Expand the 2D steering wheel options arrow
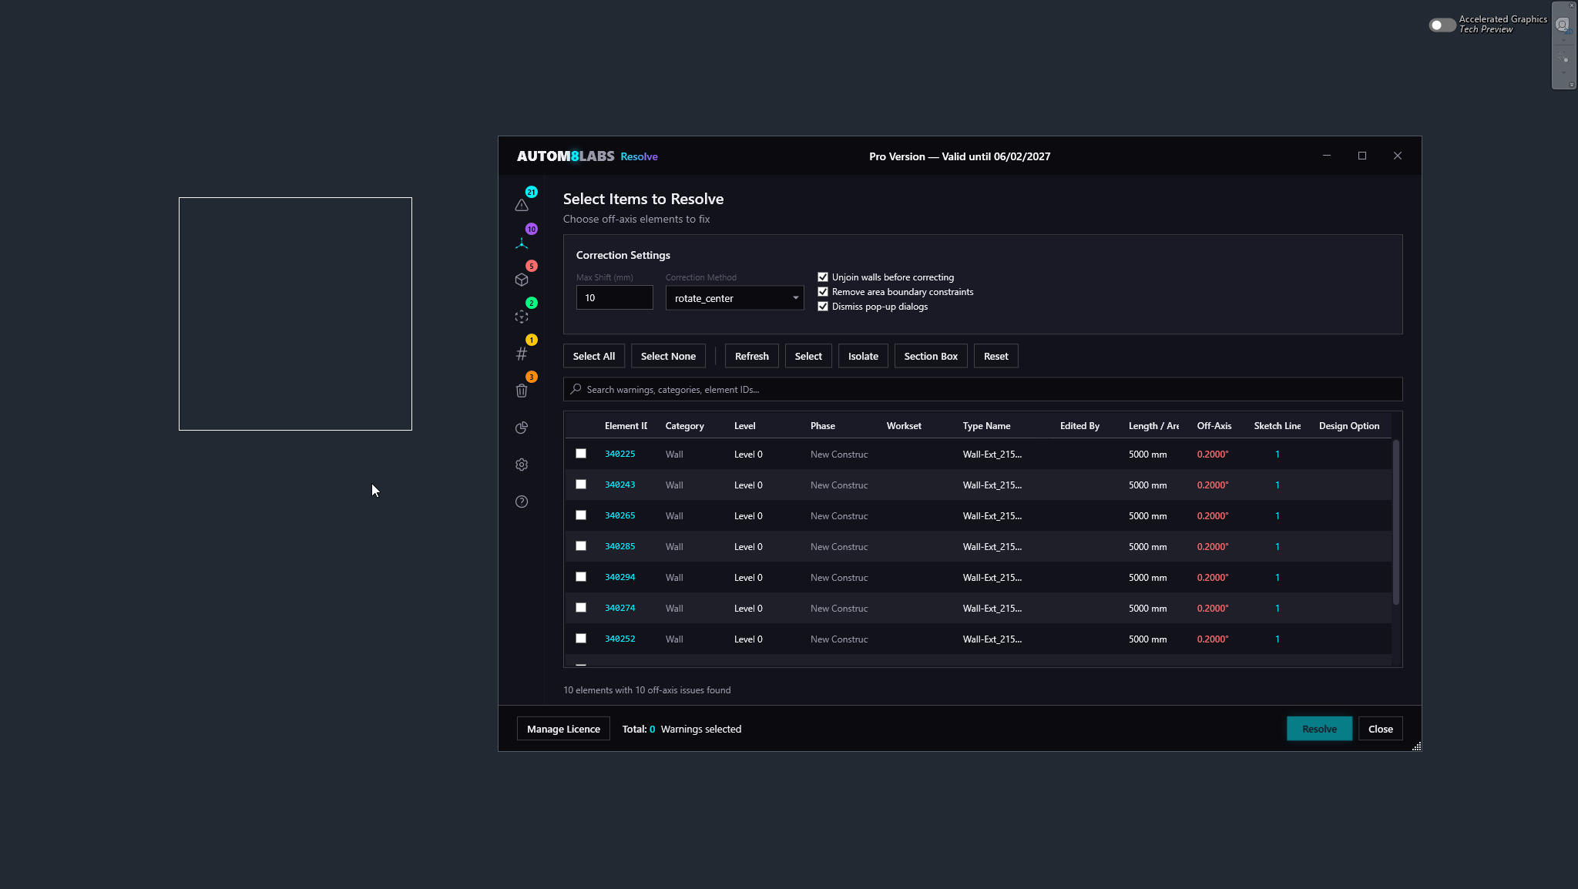Image resolution: width=1578 pixels, height=889 pixels. click(x=1563, y=40)
